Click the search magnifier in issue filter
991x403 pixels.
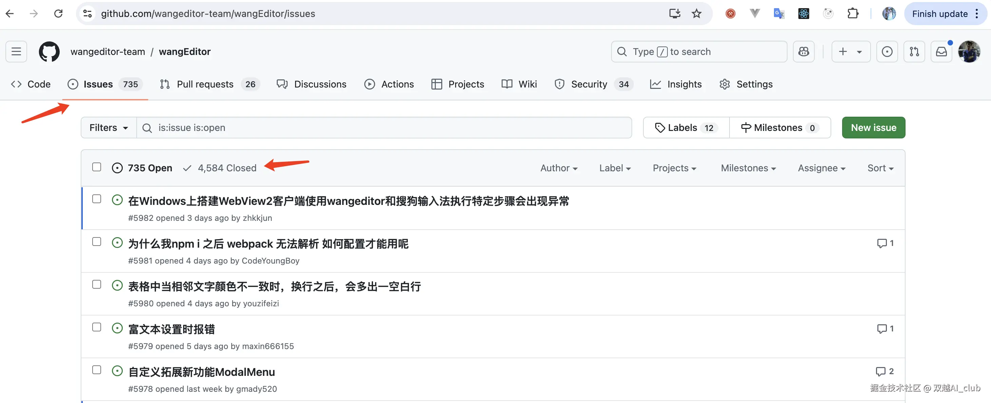[x=147, y=128]
